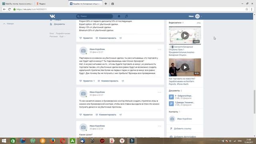Comment on the Партнерки post
The width and height of the screenshot is (256, 144).
(x=108, y=81)
